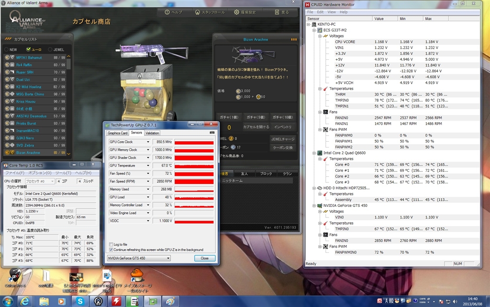490x307 pixels.
Task: Open Windows Explorer from taskbar
Action: (x=44, y=301)
